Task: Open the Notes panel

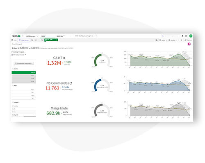Action: (x=14, y=40)
